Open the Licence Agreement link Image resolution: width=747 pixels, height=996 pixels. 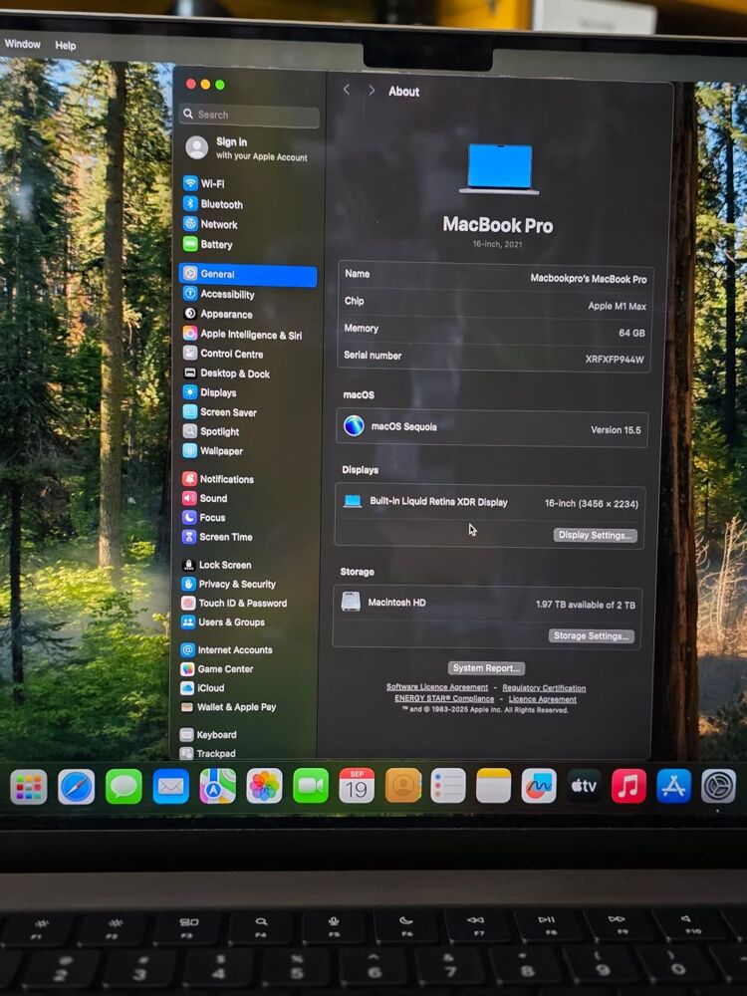pyautogui.click(x=543, y=699)
